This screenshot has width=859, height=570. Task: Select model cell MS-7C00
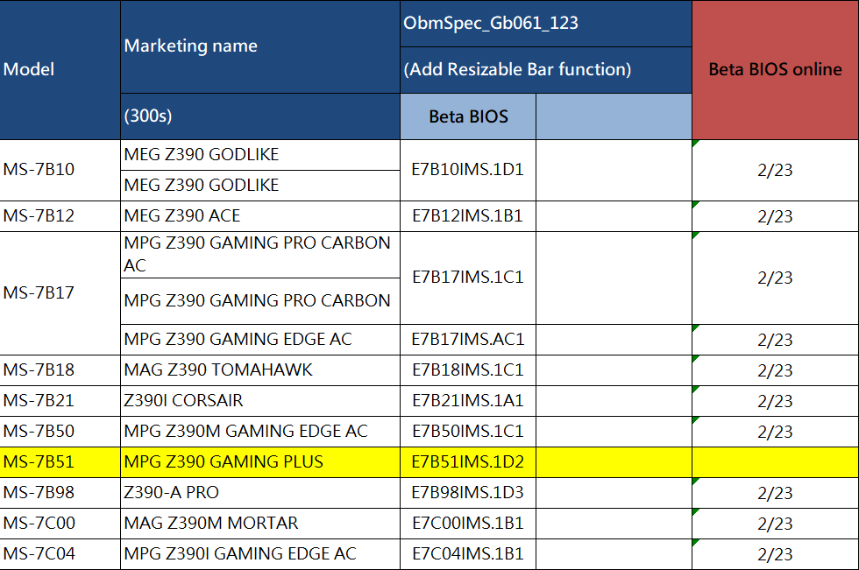click(60, 524)
